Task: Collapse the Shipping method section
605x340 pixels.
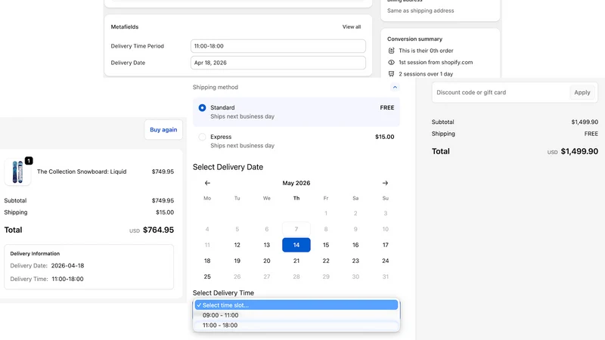Action: coord(395,87)
